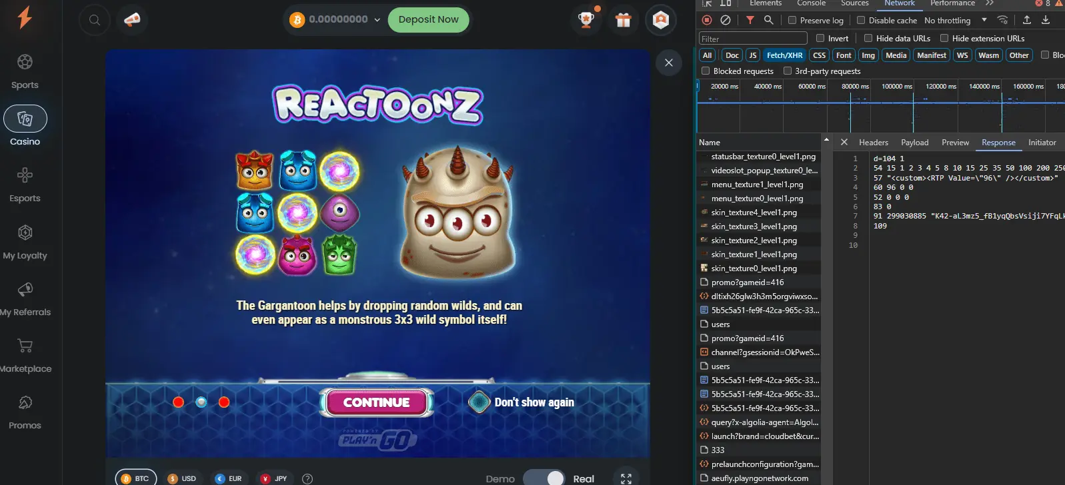The image size is (1065, 485).
Task: Filter requests by WS type
Action: 962,55
